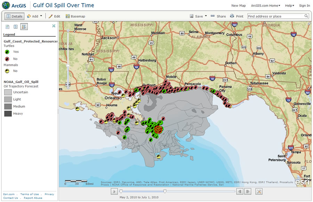Click the yellow Mammals No legend symbol
This screenshot has width=313, height=202.
point(7,71)
